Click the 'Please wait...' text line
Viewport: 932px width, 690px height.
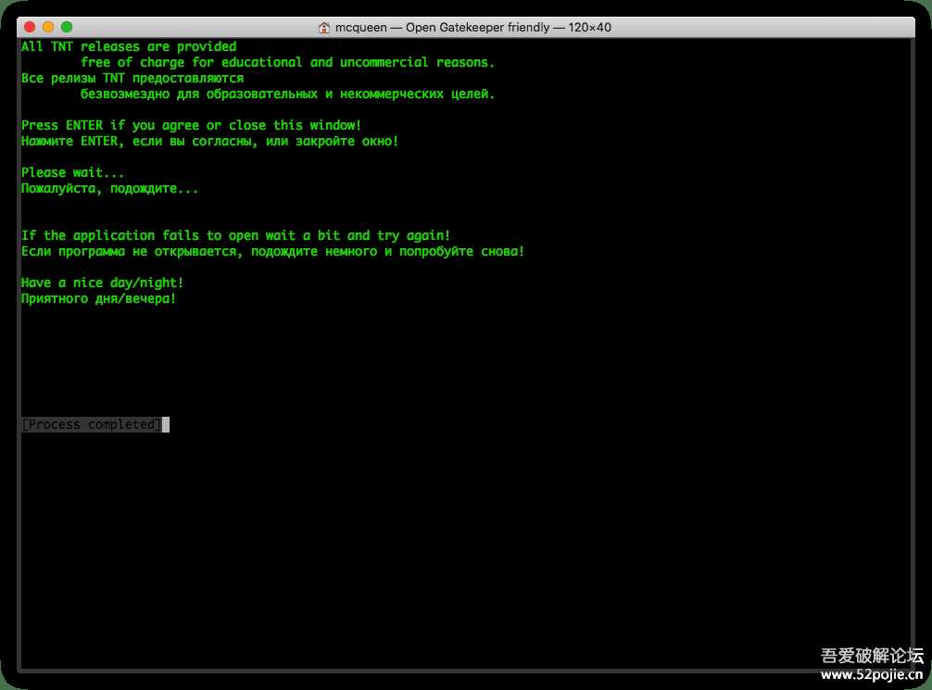tap(73, 172)
